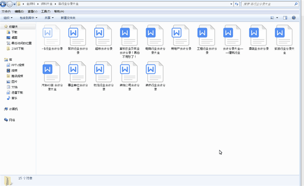Click the 新建文件夹 button
Screen dimensions: 304x186
point(68,18)
